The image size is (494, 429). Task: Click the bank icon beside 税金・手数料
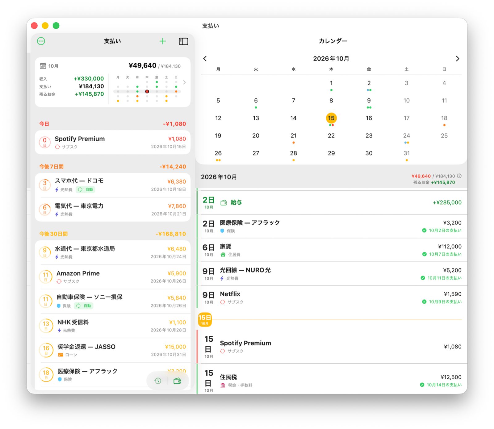tap(223, 385)
